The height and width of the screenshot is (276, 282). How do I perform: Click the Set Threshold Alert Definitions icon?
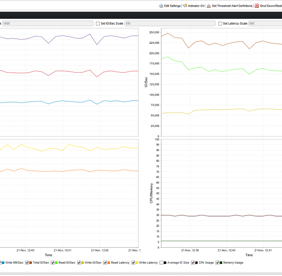209,6
